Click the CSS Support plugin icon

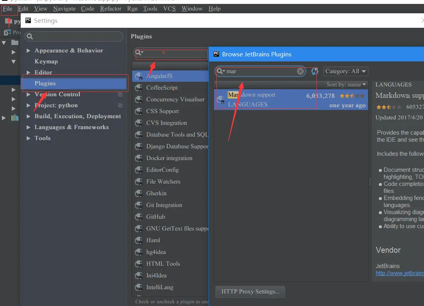pyautogui.click(x=139, y=111)
